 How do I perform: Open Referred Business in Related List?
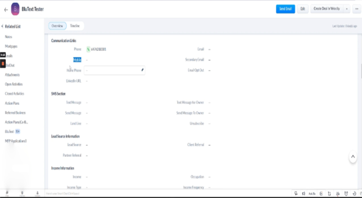point(15,113)
